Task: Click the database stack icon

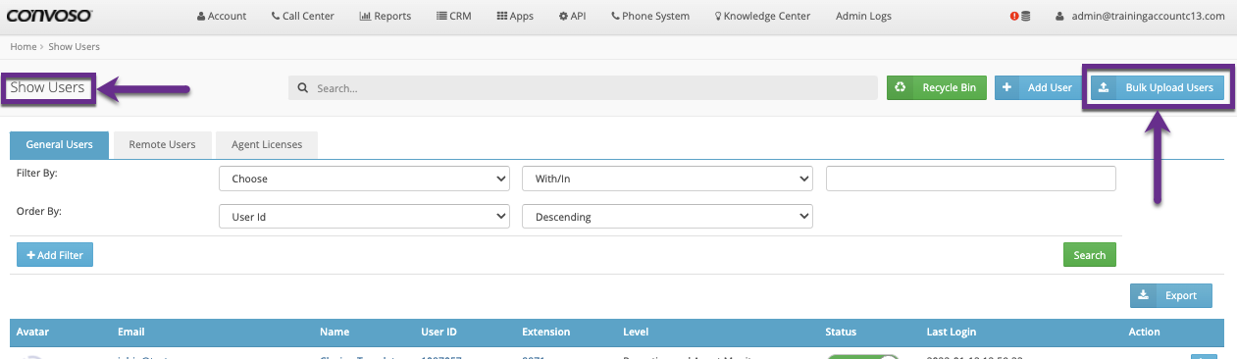Action: click(1026, 17)
